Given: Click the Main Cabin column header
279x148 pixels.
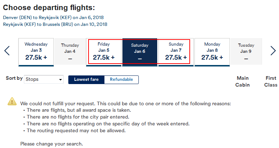Looking at the screenshot, I should coord(242,82).
